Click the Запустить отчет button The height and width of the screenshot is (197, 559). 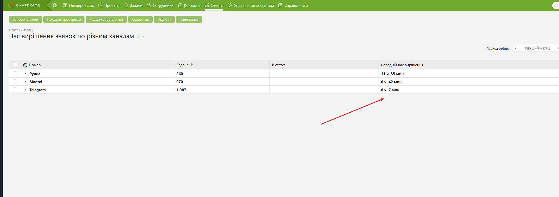tap(25, 19)
